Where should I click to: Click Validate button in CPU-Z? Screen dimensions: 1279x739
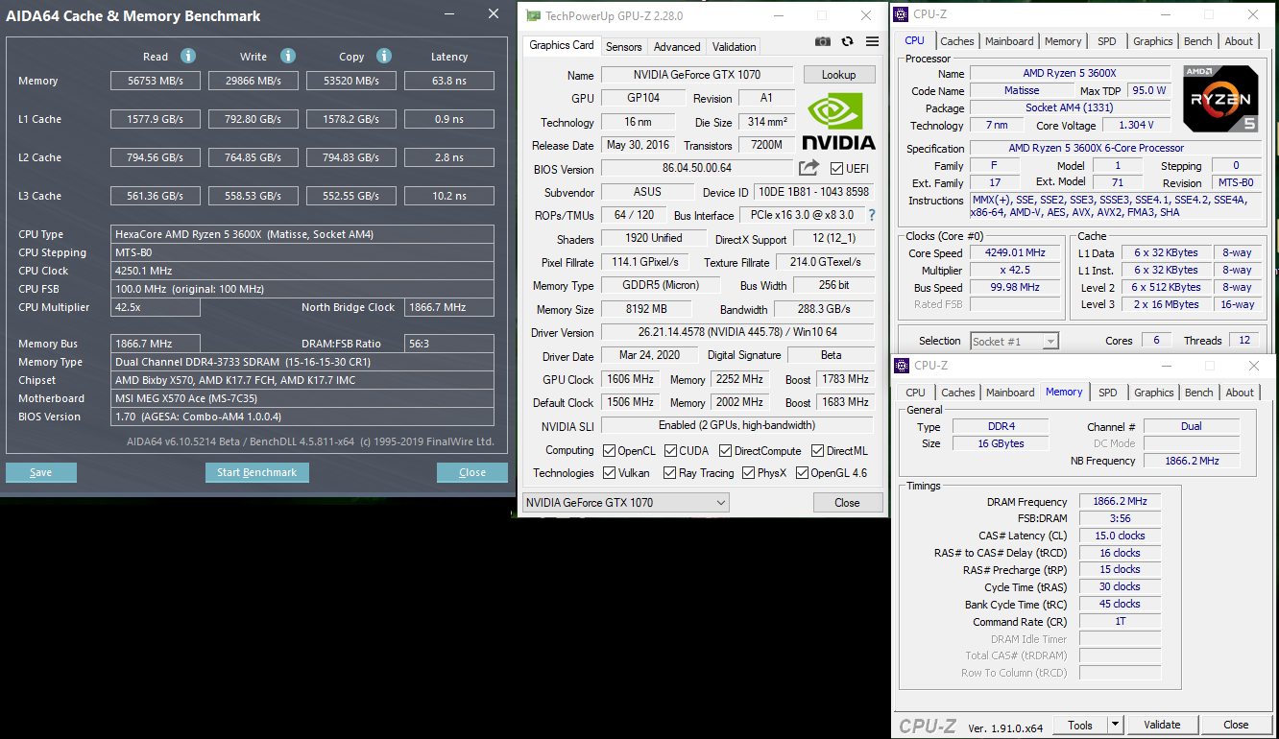[1162, 725]
